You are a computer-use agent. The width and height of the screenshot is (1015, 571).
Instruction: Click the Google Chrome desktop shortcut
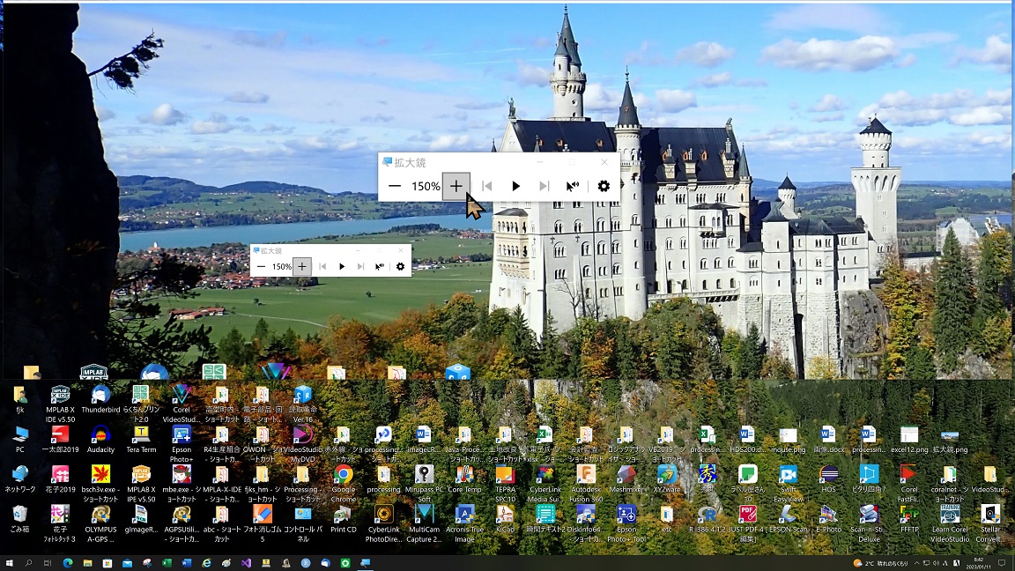[x=343, y=475]
